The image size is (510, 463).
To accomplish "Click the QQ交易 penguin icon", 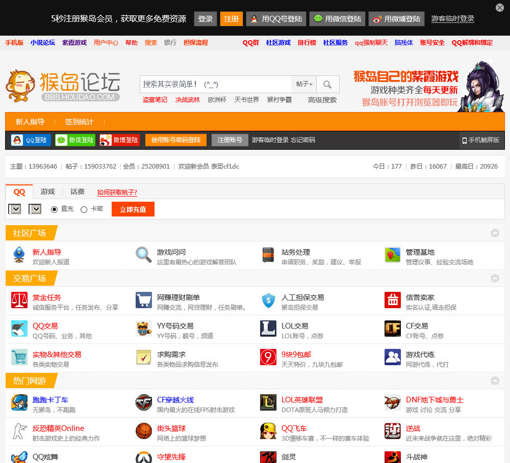I will tap(19, 329).
